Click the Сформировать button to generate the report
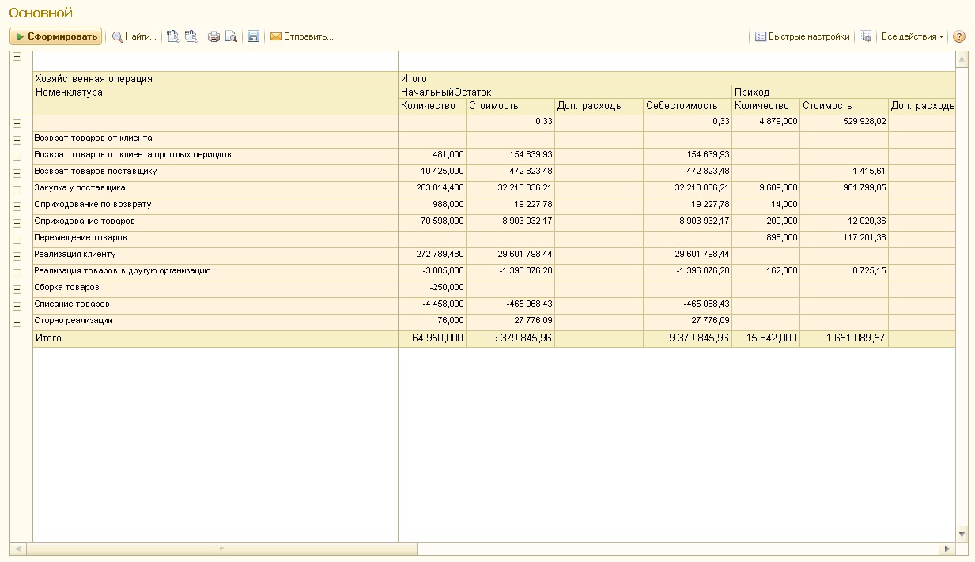 (55, 36)
